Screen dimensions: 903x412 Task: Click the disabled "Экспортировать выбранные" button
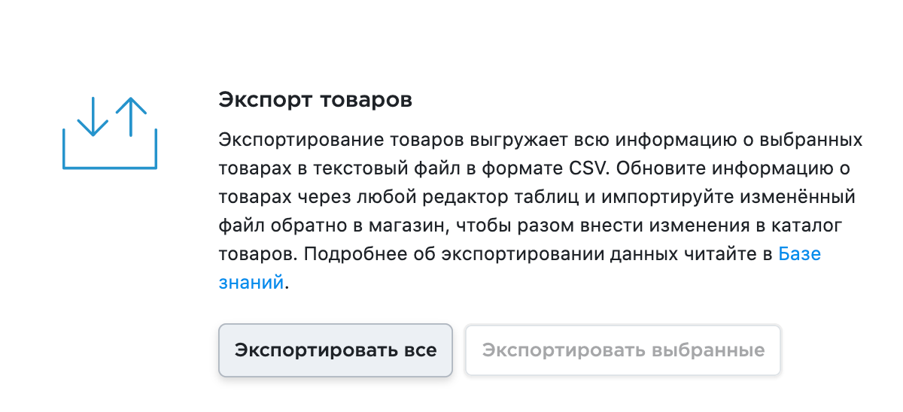623,350
